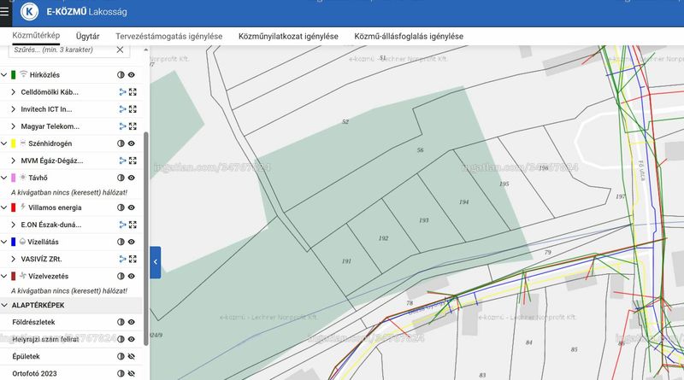This screenshot has width=684, height=380.
Task: Open the Ügytár tab
Action: 88,36
